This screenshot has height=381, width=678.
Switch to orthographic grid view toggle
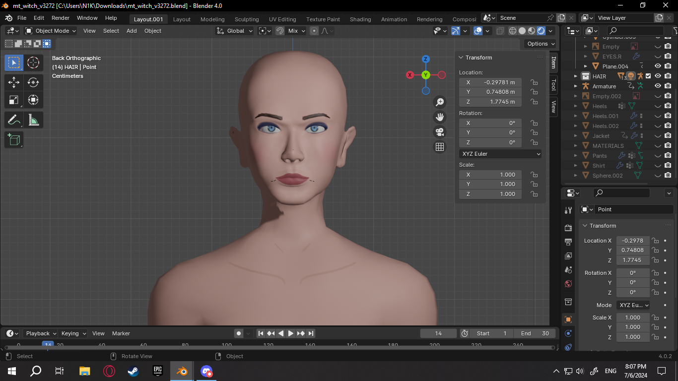[439, 147]
